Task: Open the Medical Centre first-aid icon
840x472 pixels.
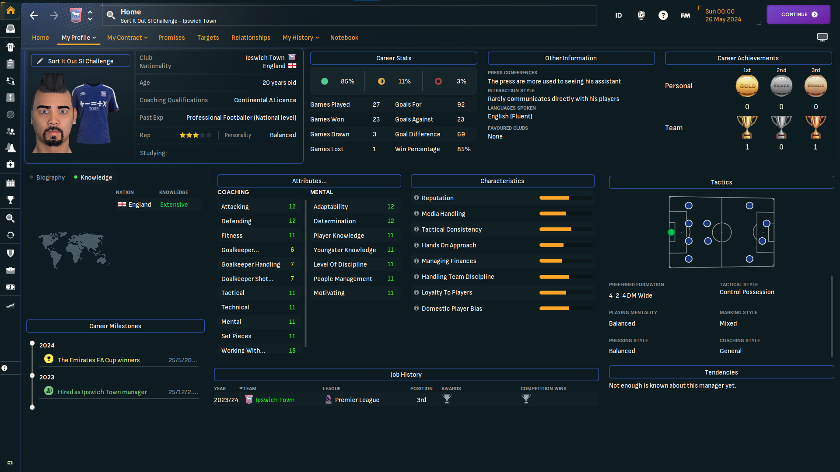Action: click(x=10, y=164)
